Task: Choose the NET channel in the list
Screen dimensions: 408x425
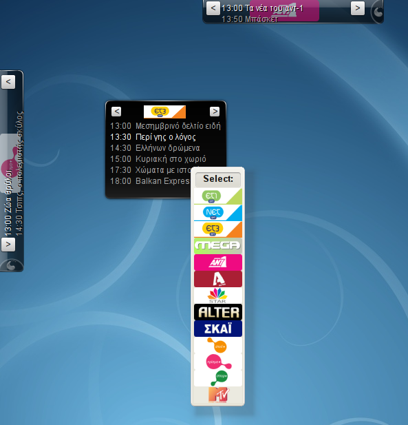Action: coord(218,213)
